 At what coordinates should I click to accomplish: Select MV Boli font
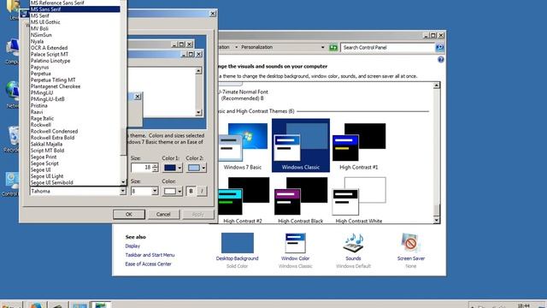[39, 28]
